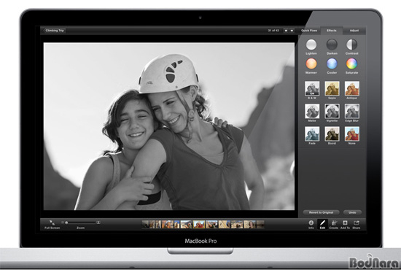Image resolution: width=401 pixels, height=270 pixels.
Task: Select the highlighted filmstrip thumbnail
Action: (199, 225)
